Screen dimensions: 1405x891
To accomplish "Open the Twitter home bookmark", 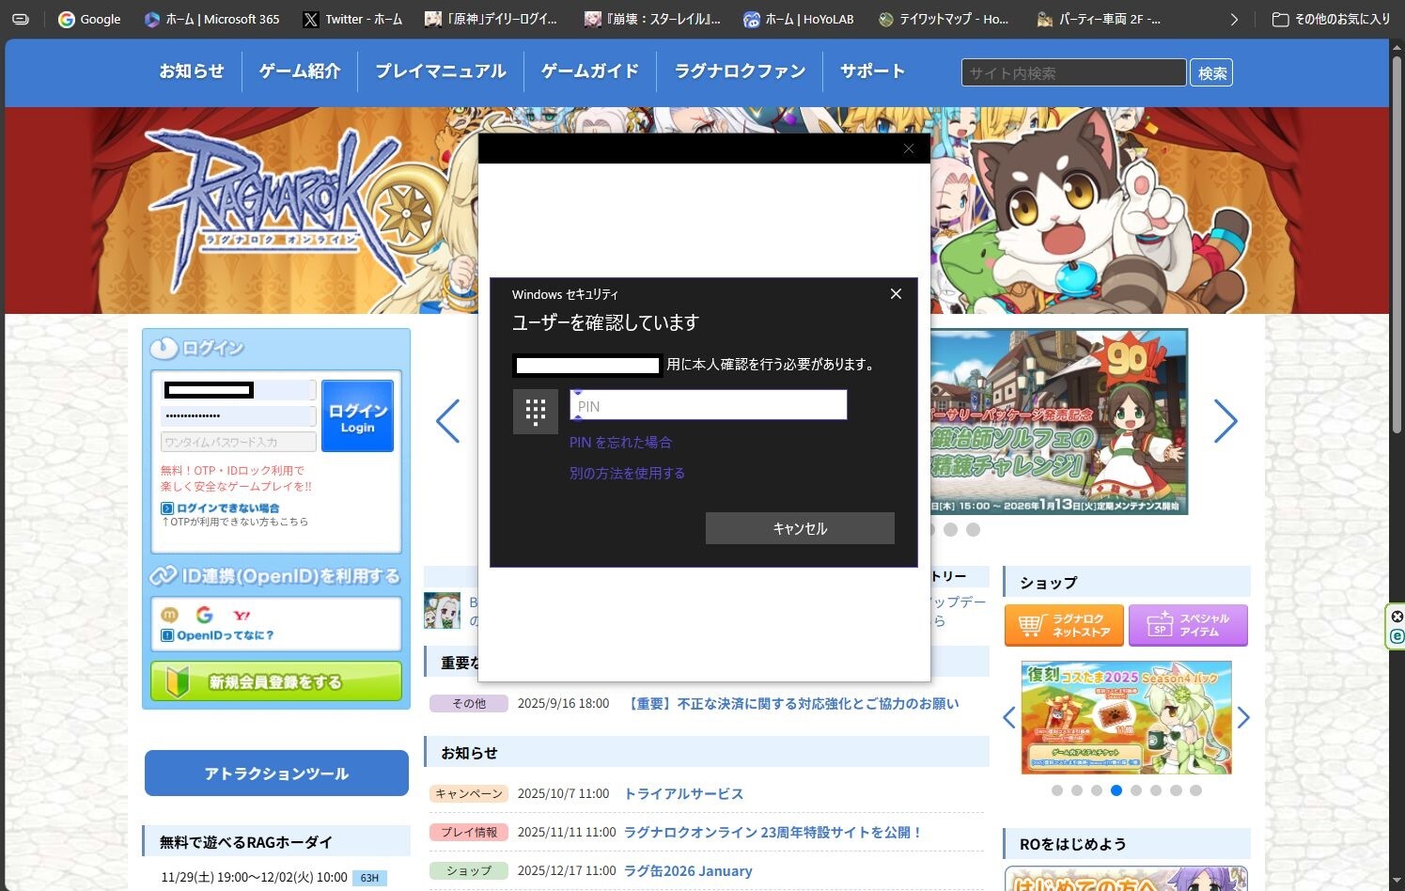I will pyautogui.click(x=352, y=19).
